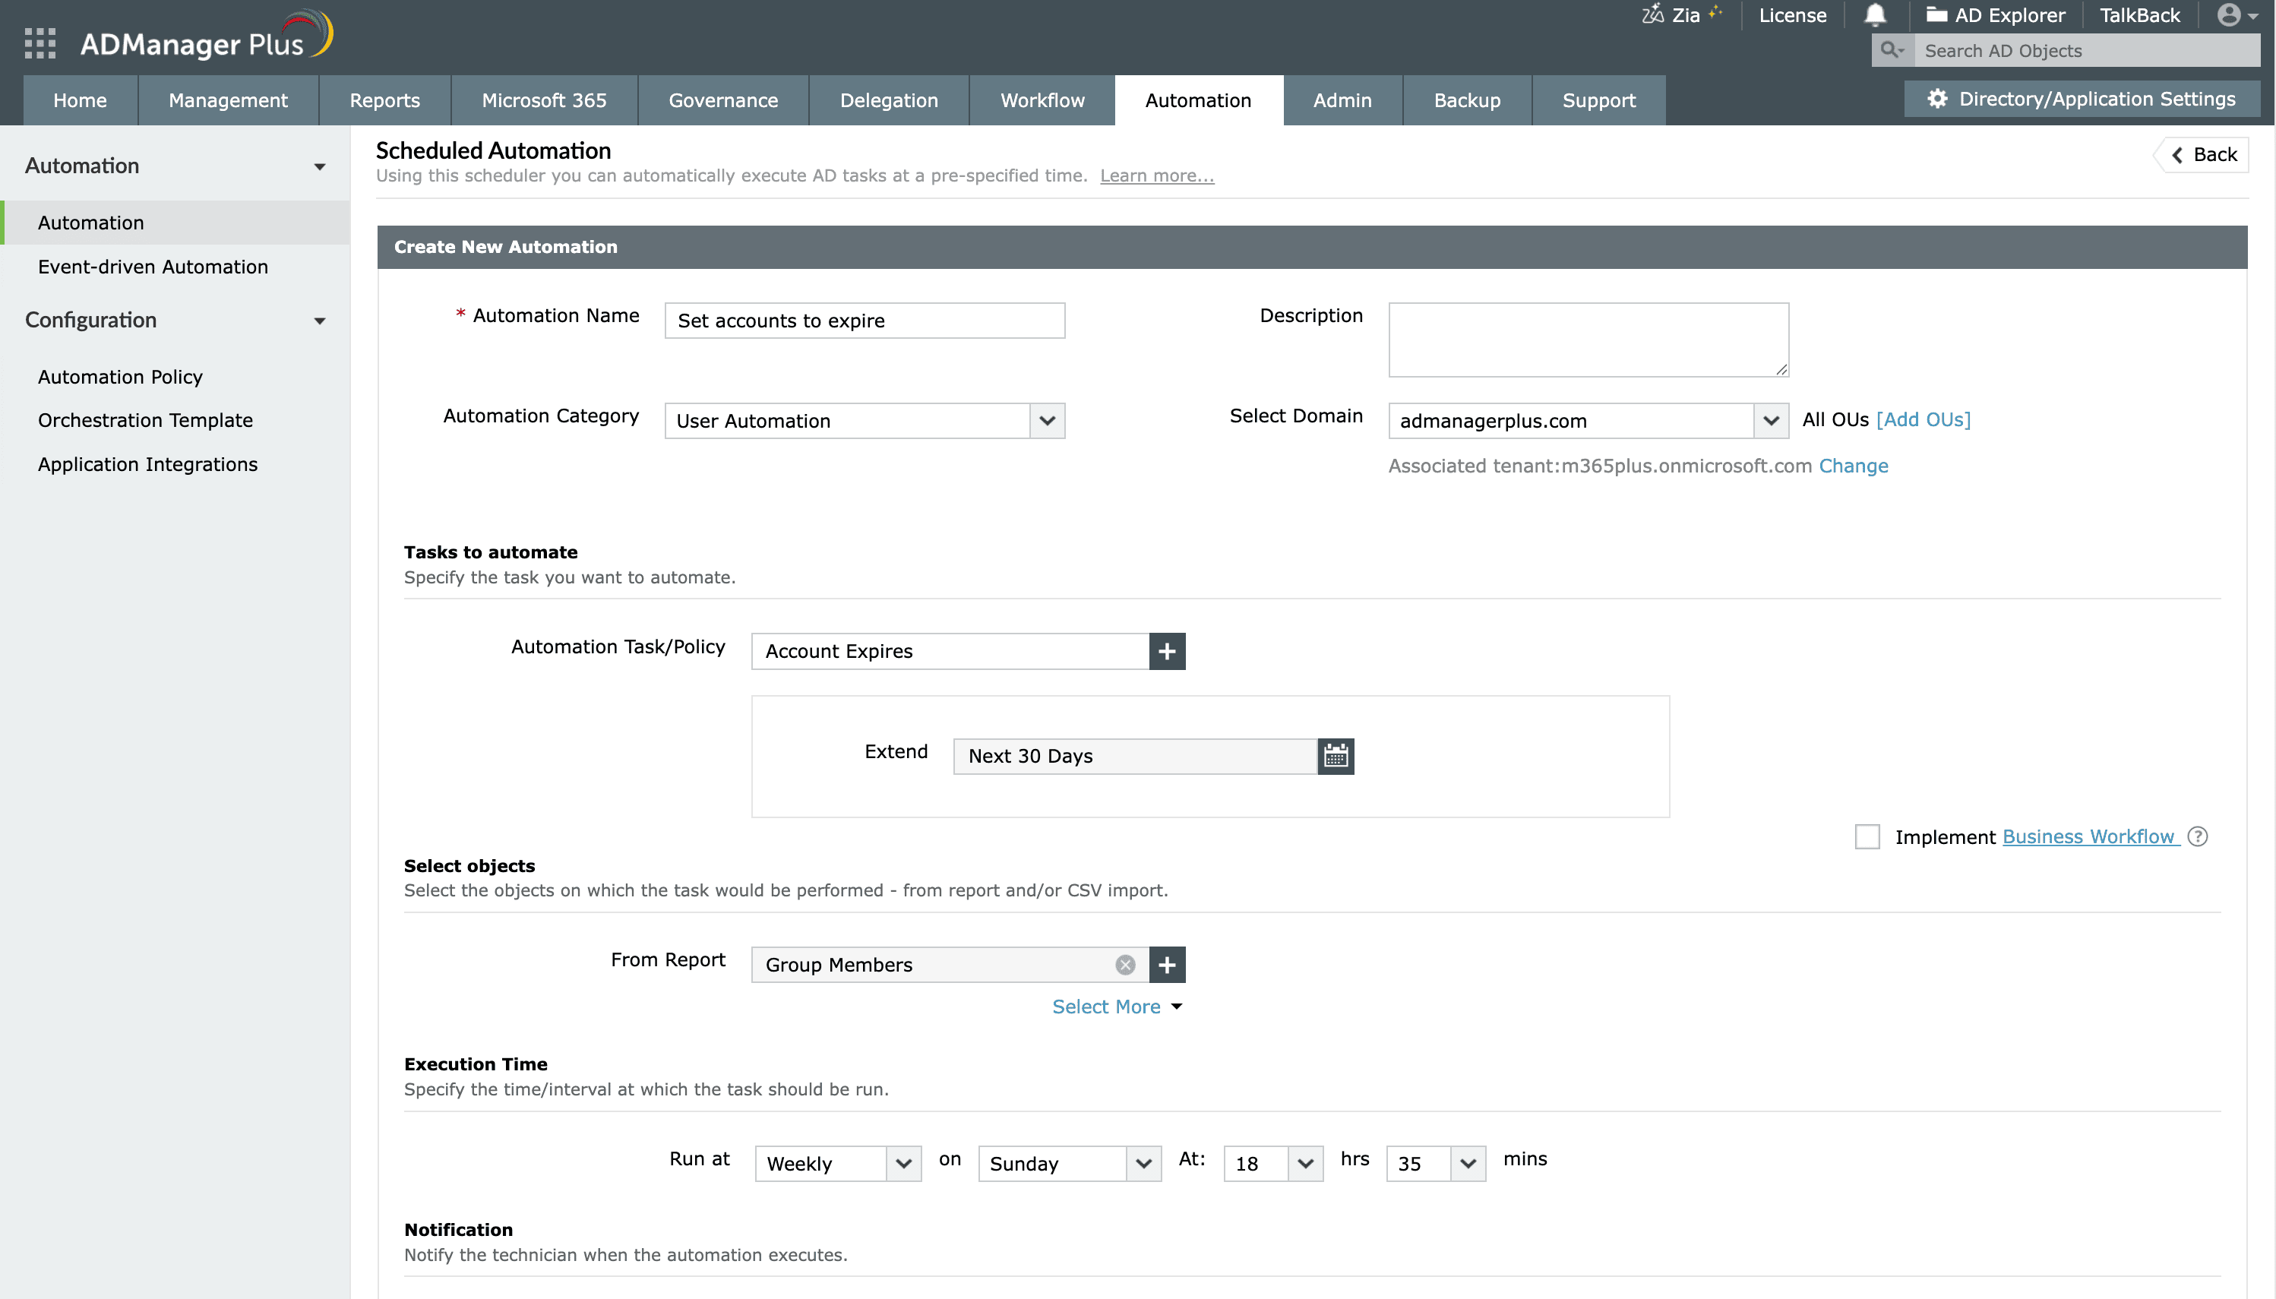Select Event-driven Automation in sidebar
The width and height of the screenshot is (2276, 1299).
[153, 267]
